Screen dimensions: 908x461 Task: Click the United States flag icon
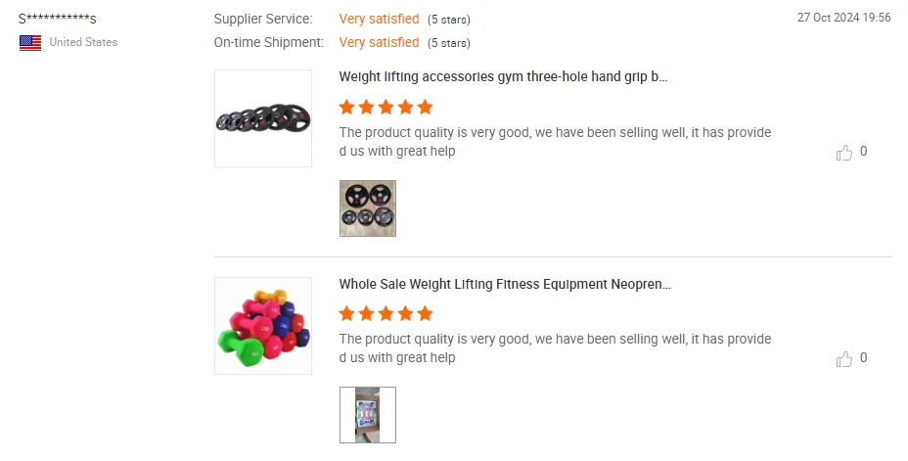(x=30, y=42)
